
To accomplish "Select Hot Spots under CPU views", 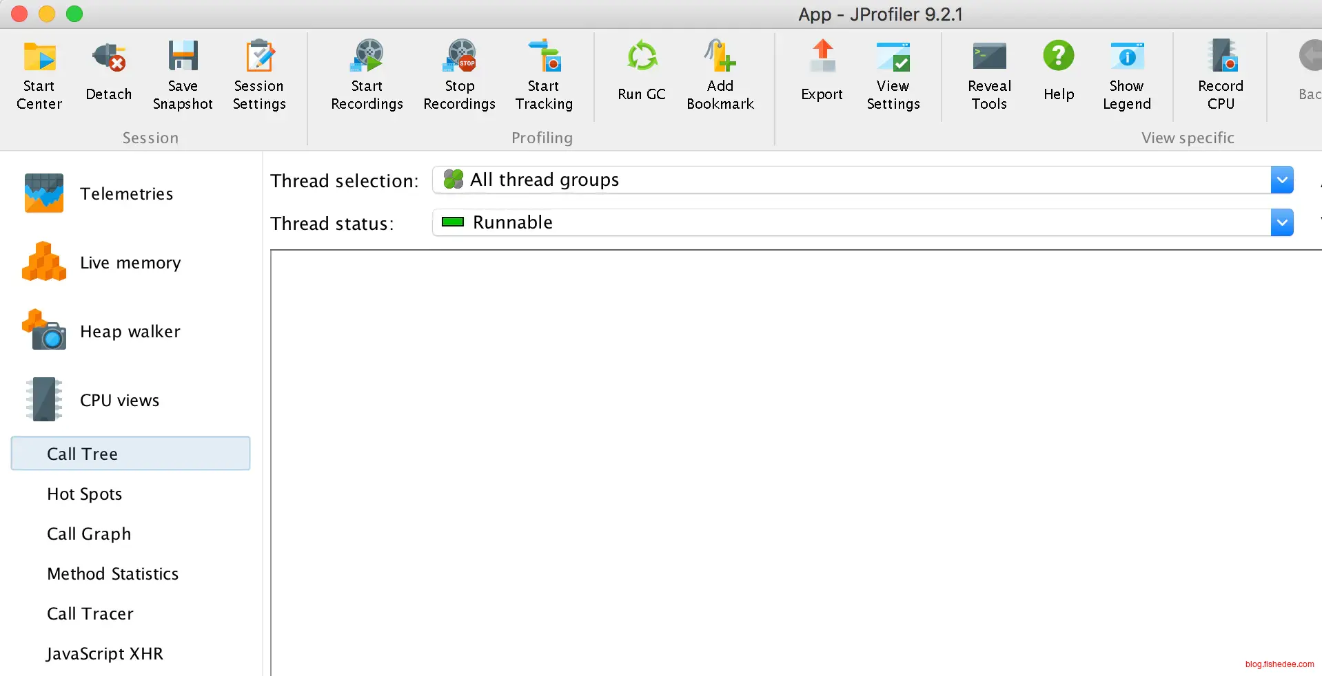I will pos(84,494).
